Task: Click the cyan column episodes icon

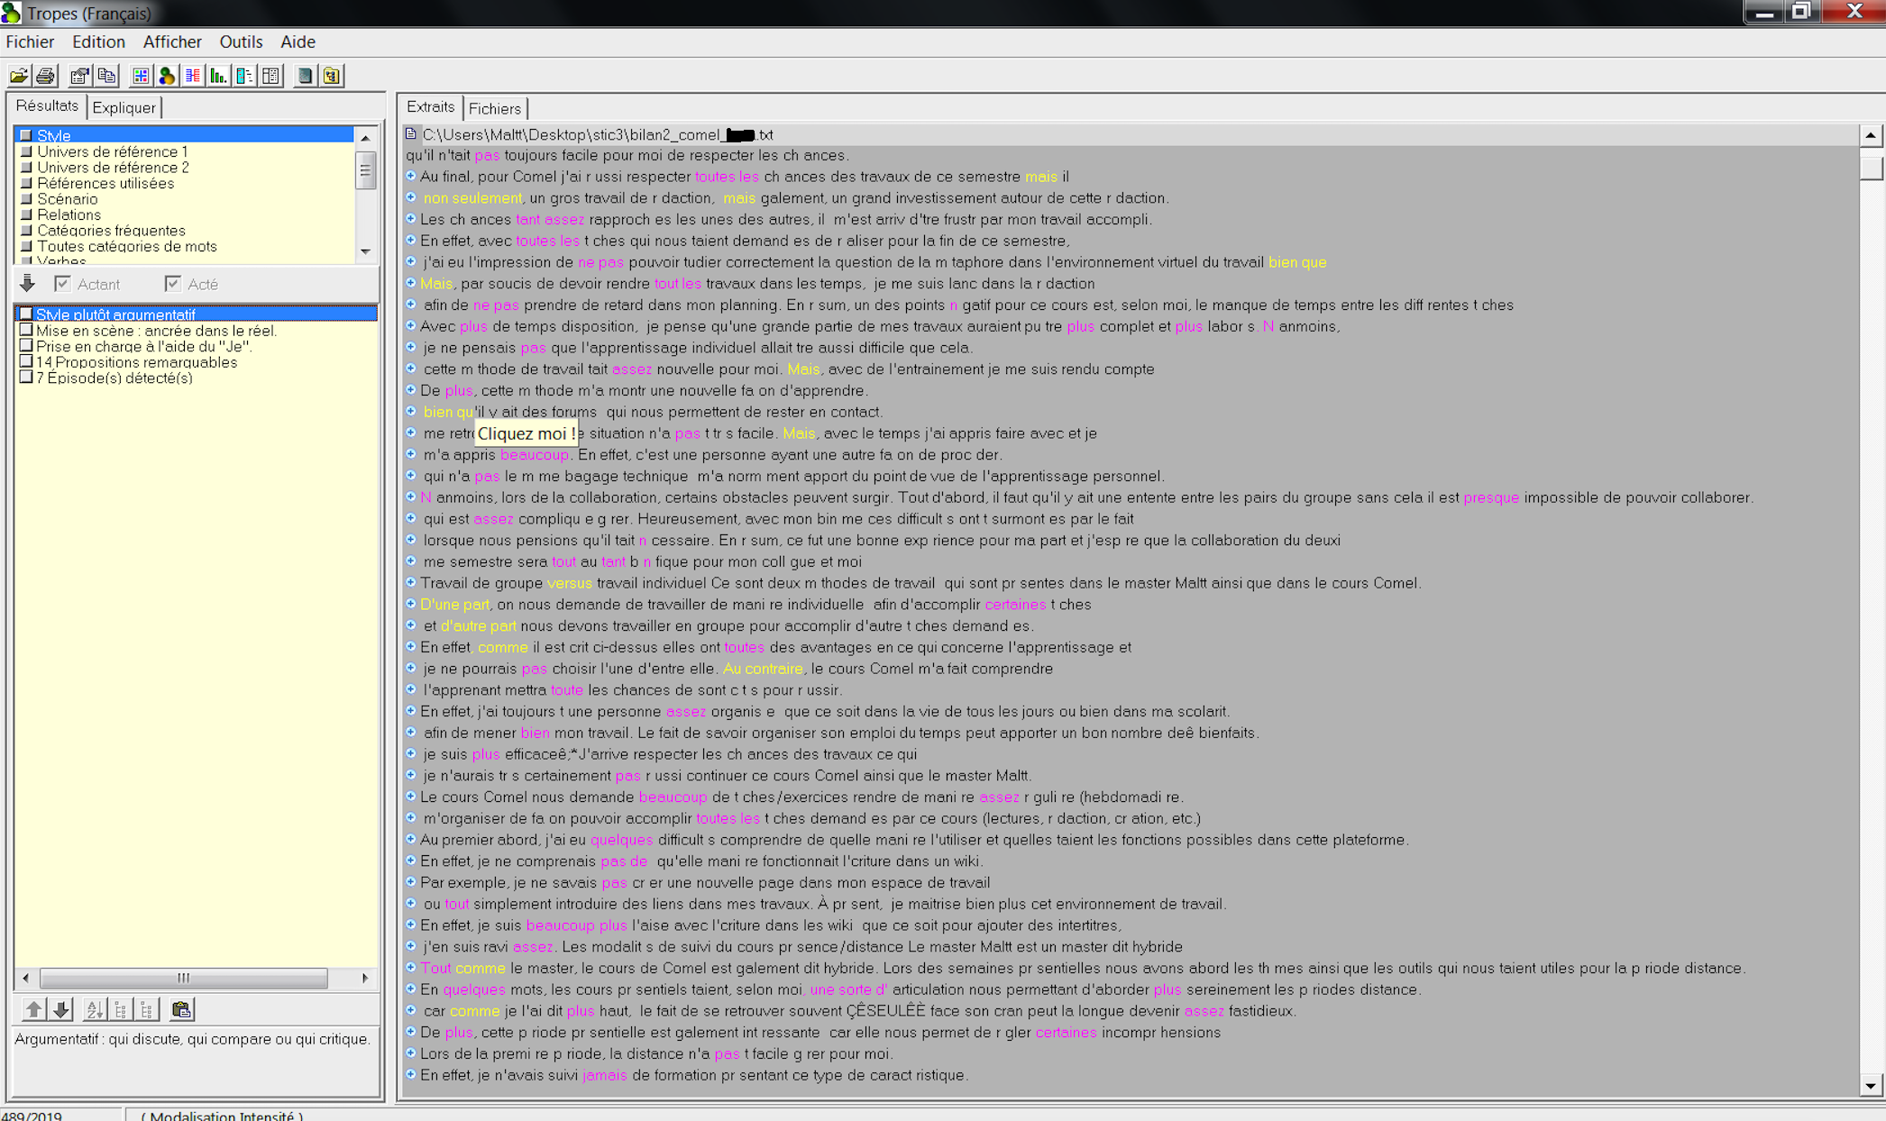Action: pos(245,76)
